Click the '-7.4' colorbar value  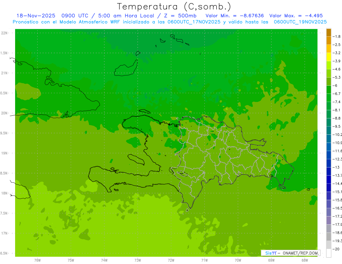tap(337, 102)
